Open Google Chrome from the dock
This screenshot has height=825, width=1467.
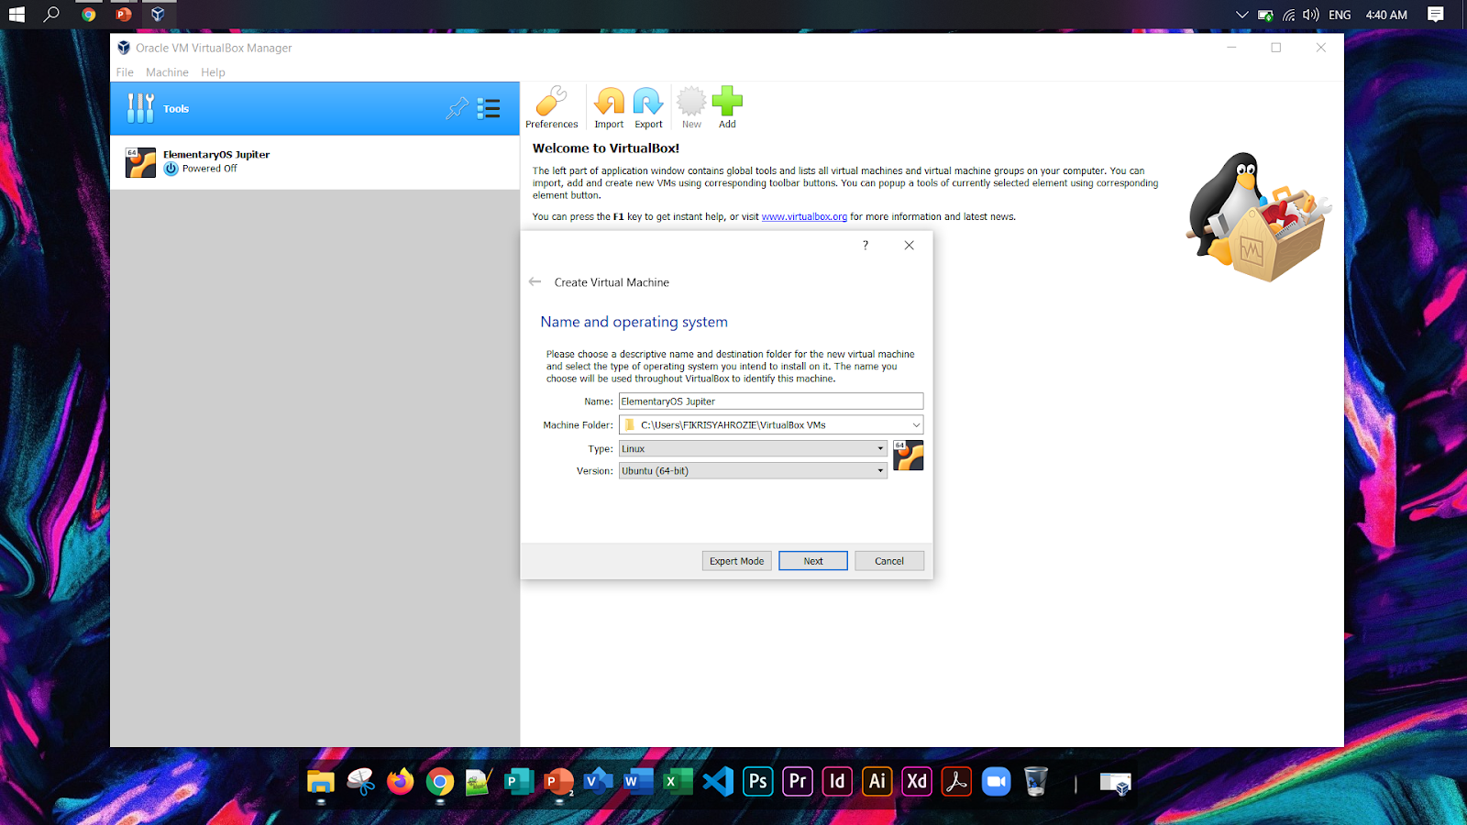[x=440, y=782]
